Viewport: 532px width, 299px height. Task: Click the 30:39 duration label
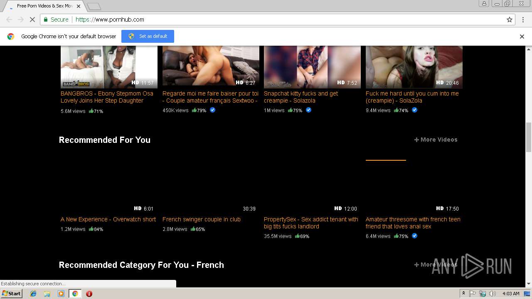(249, 208)
